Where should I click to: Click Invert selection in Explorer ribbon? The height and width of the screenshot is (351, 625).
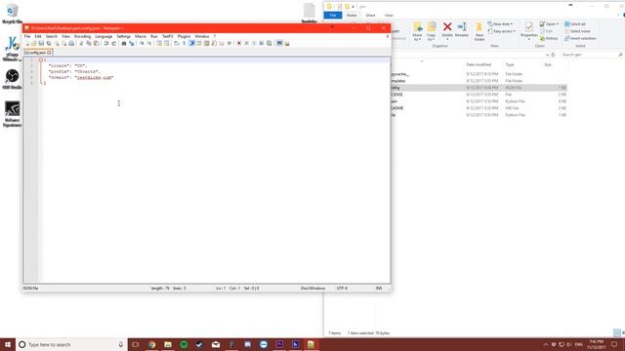(580, 38)
